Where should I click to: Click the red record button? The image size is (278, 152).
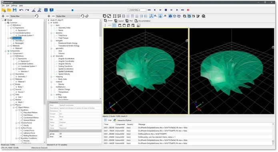click(x=188, y=10)
